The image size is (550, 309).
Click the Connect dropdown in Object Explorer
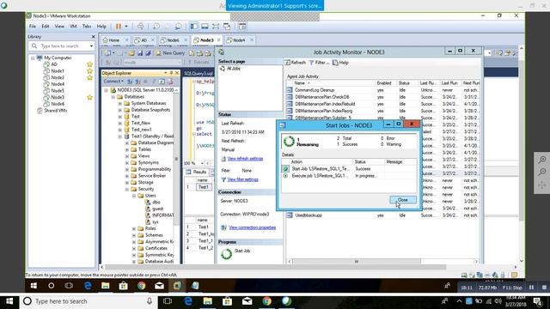pos(113,82)
